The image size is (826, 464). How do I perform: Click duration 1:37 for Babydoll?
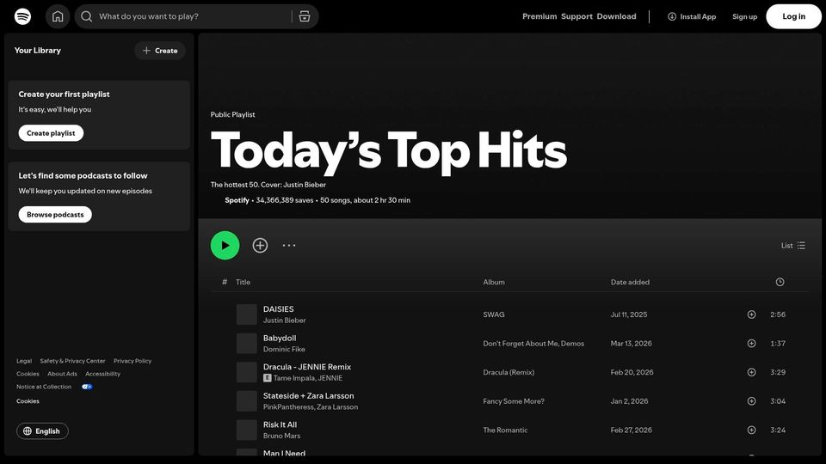[778, 344]
